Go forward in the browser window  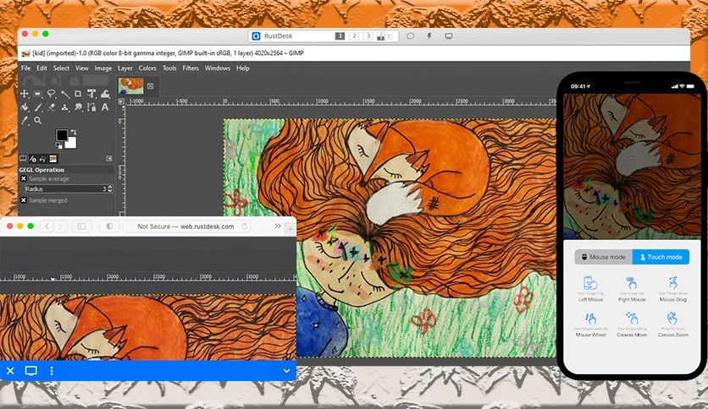(60, 226)
